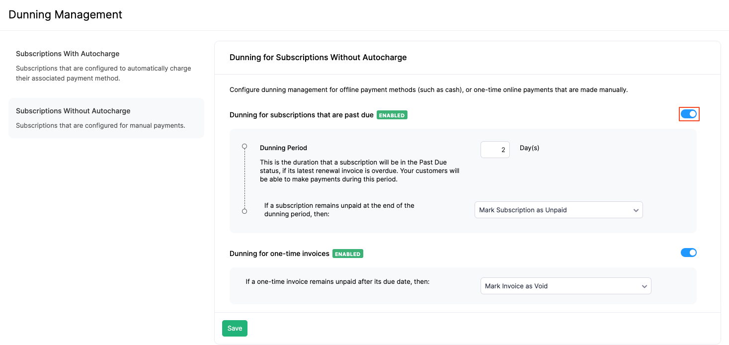Expand the unpaid invoice action selector

point(566,286)
